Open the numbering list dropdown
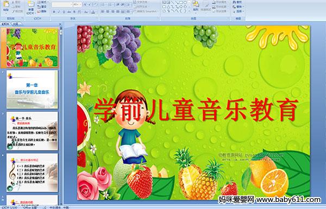The height and width of the screenshot is (209, 326). (110, 4)
